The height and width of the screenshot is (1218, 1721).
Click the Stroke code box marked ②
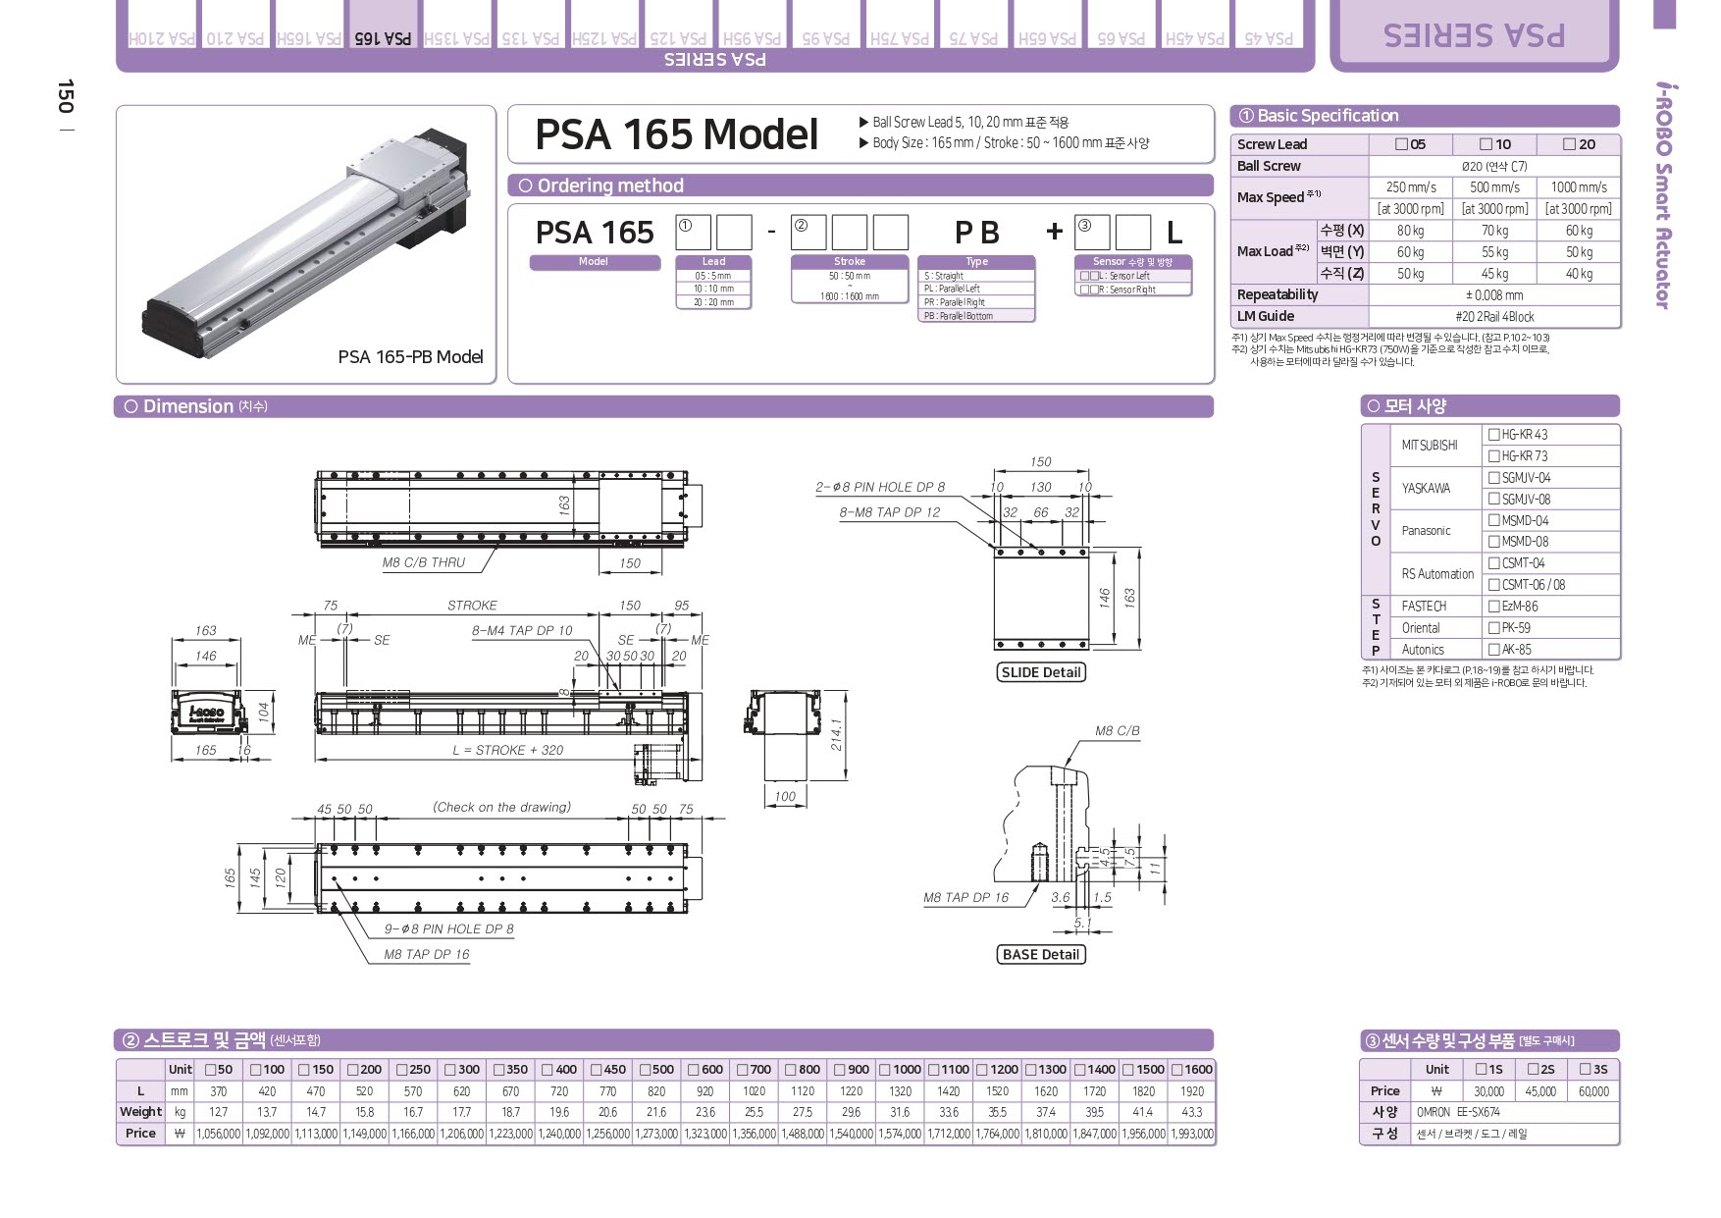(x=808, y=232)
